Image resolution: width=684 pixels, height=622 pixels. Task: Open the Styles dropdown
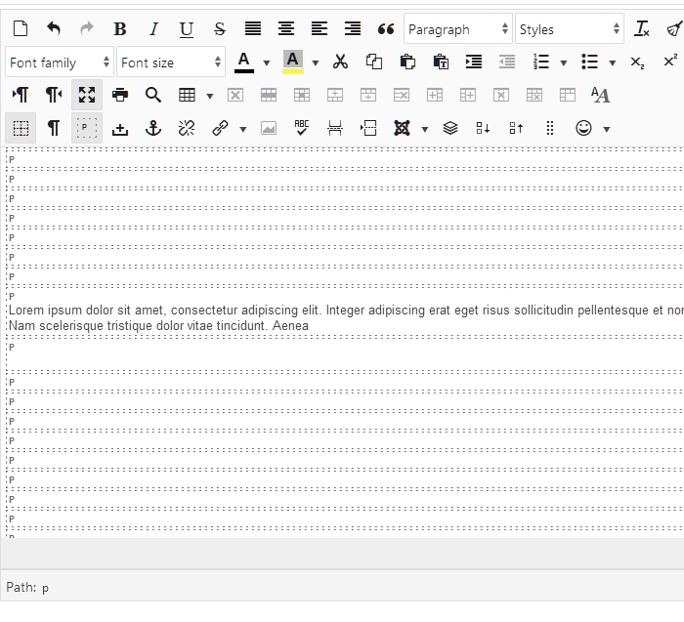[x=569, y=29]
